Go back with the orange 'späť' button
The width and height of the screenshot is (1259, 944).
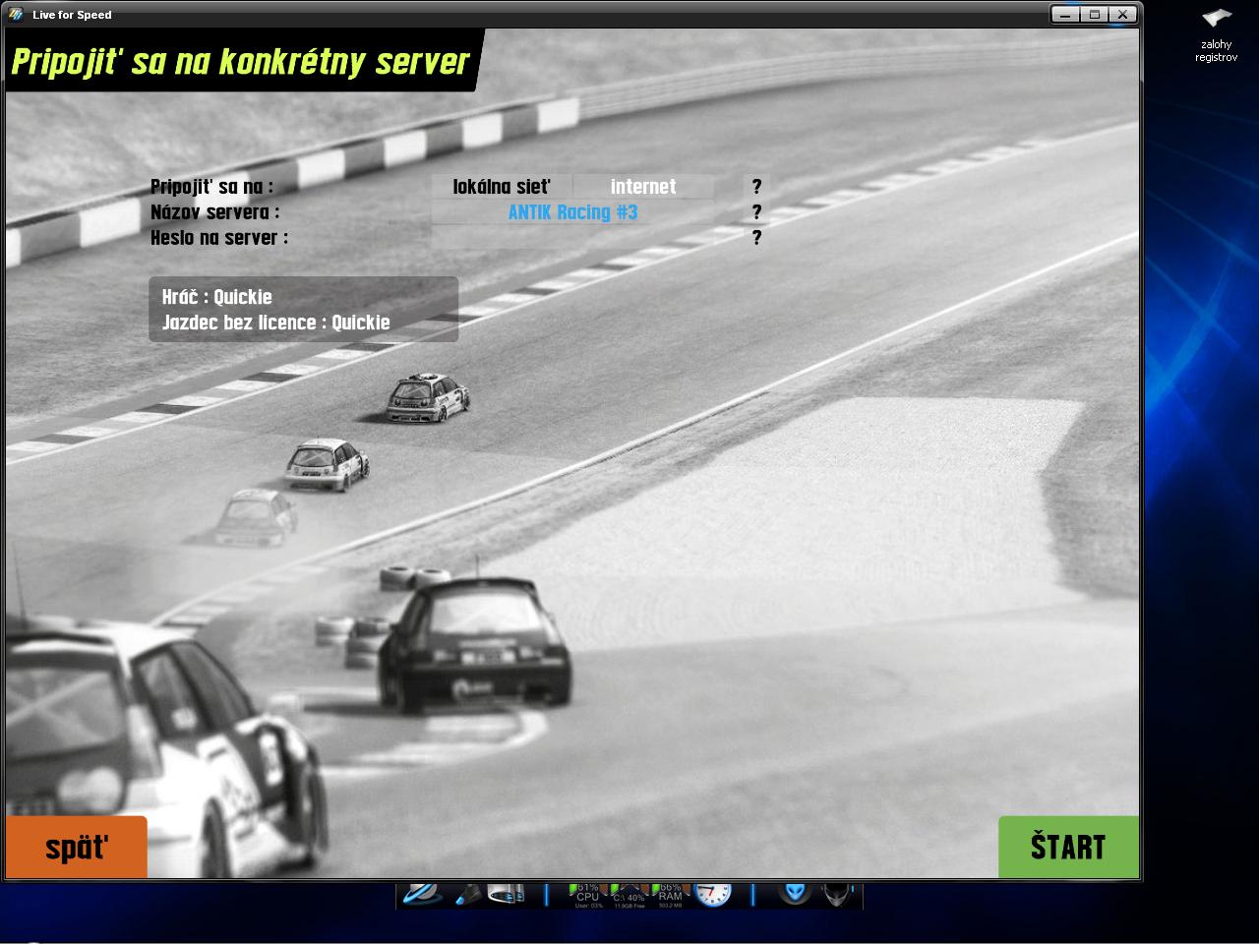[x=77, y=847]
